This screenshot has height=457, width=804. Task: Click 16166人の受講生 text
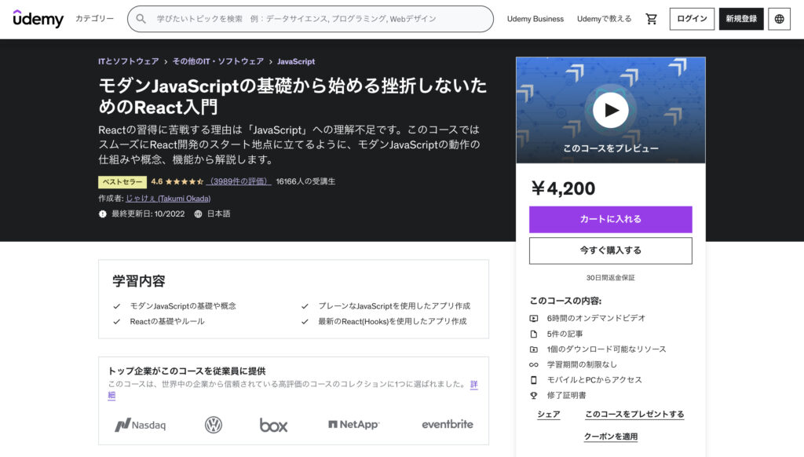coord(305,181)
